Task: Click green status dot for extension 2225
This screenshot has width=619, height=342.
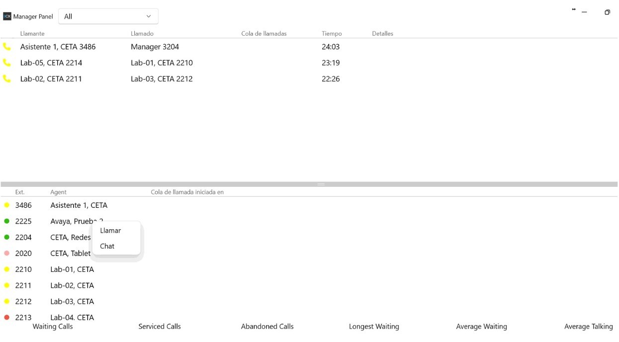Action: pos(7,221)
